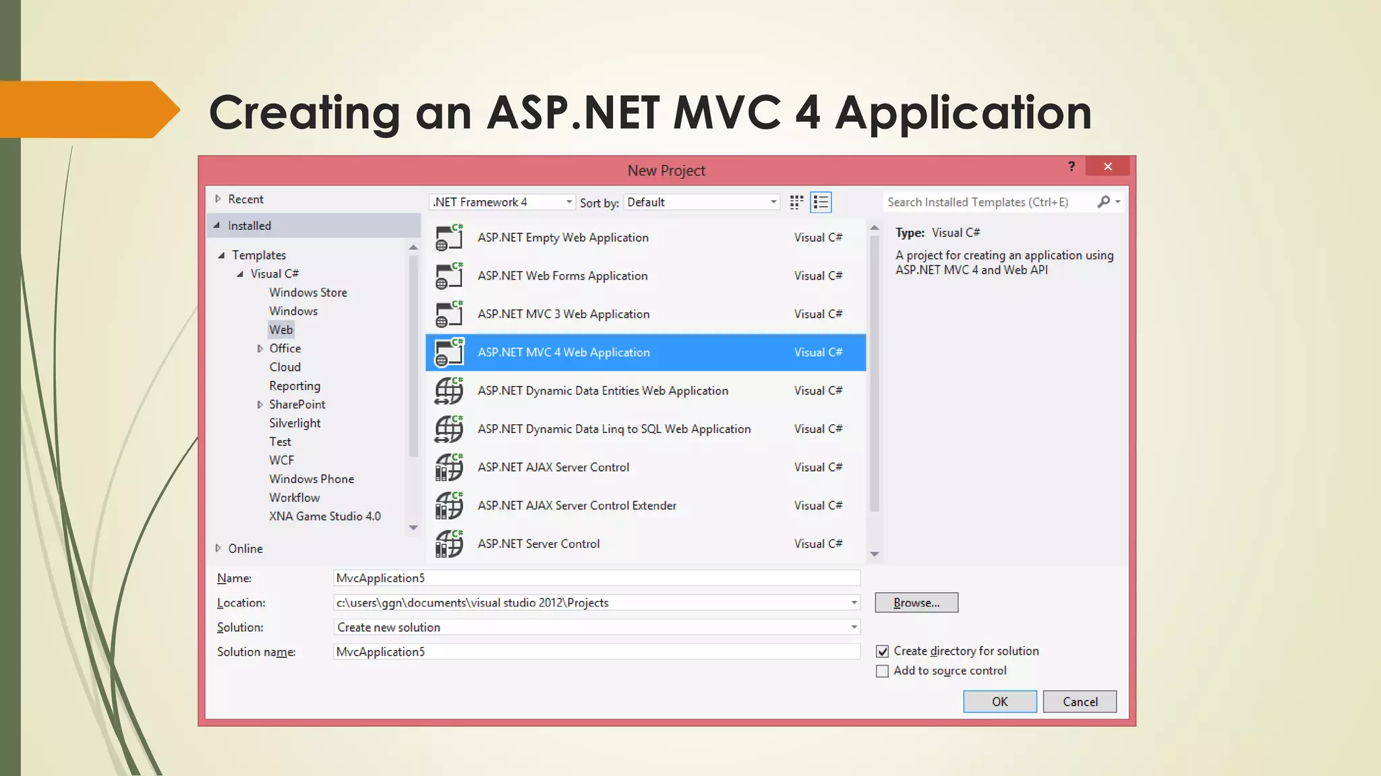
Task: Select ASP.NET MVC 3 Web Application template
Action: coord(645,315)
